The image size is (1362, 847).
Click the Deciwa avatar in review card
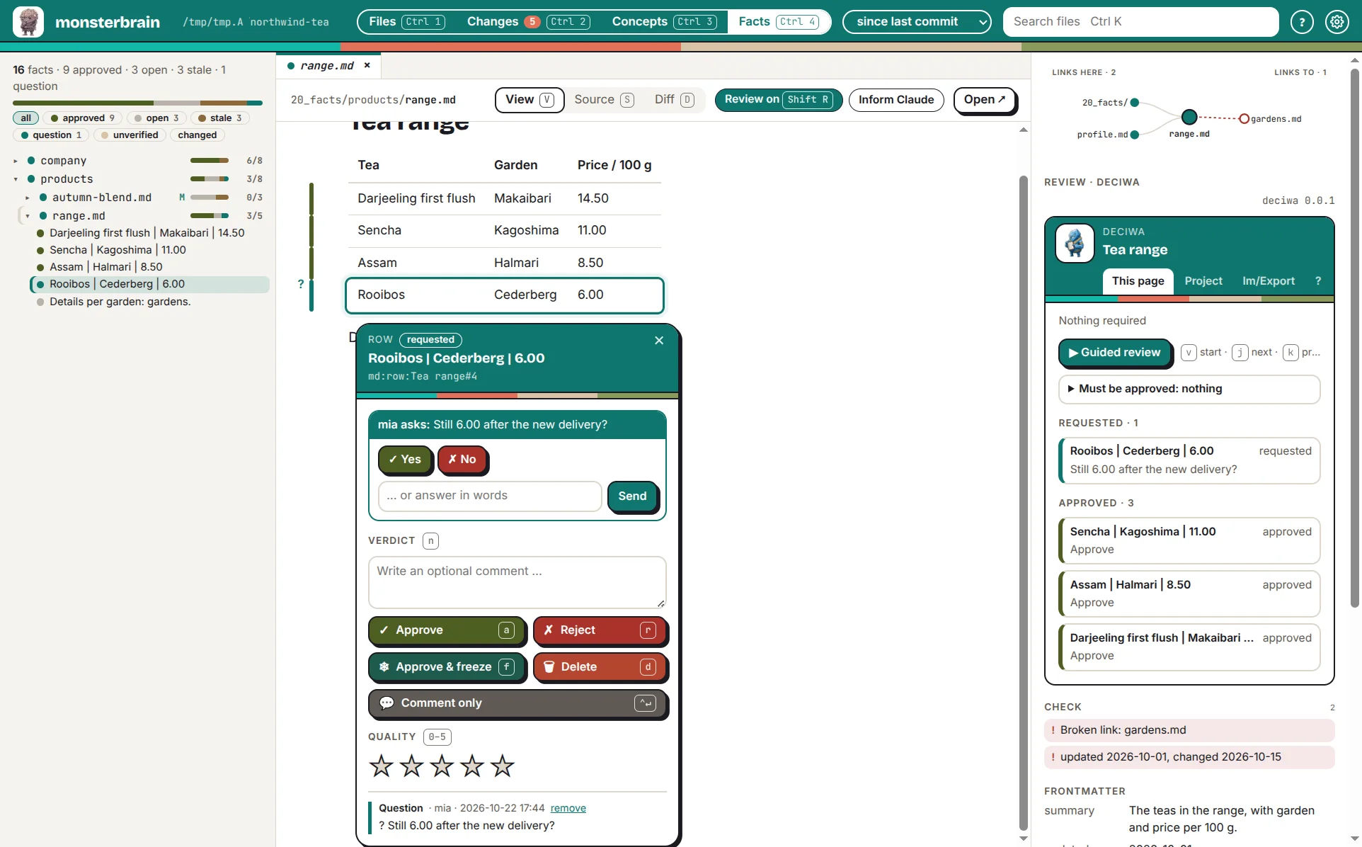[1075, 243]
